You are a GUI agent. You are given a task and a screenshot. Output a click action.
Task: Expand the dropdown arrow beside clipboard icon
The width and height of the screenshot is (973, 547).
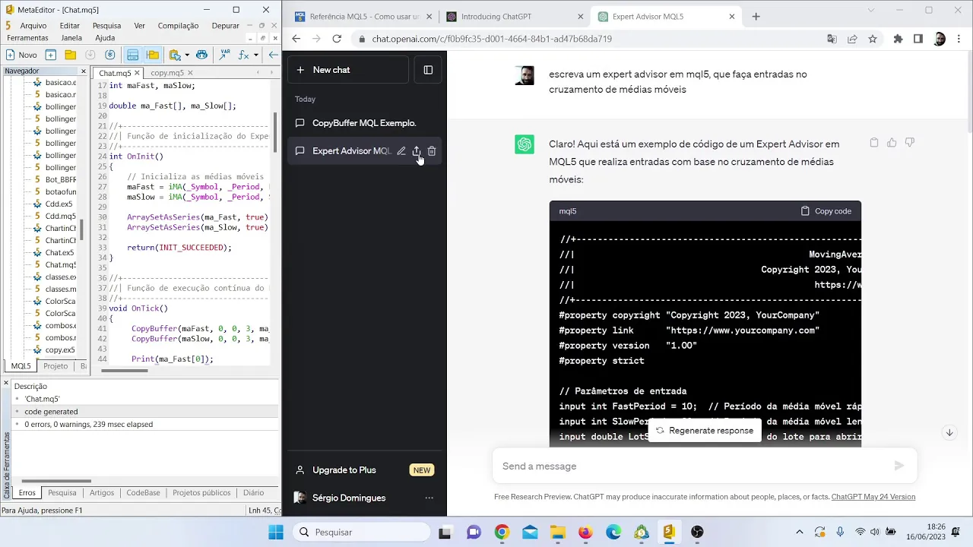pyautogui.click(x=187, y=55)
